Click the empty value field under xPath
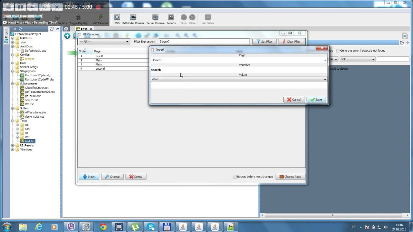The height and width of the screenshot is (232, 413). pos(239,85)
